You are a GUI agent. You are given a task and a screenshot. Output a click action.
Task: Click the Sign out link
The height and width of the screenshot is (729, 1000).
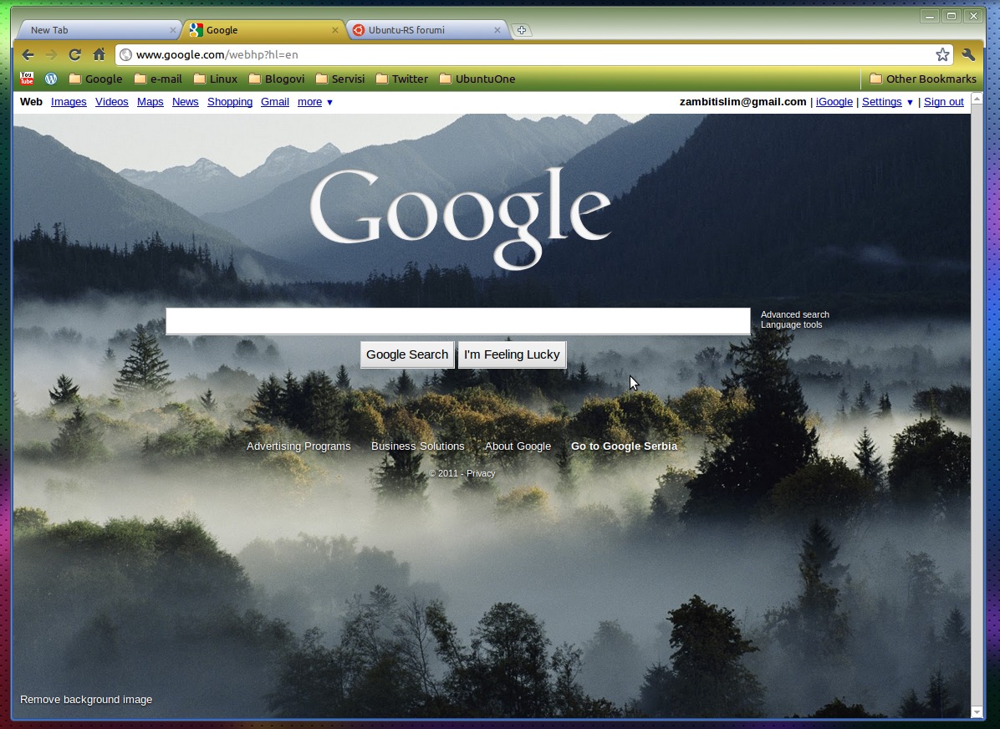[944, 102]
